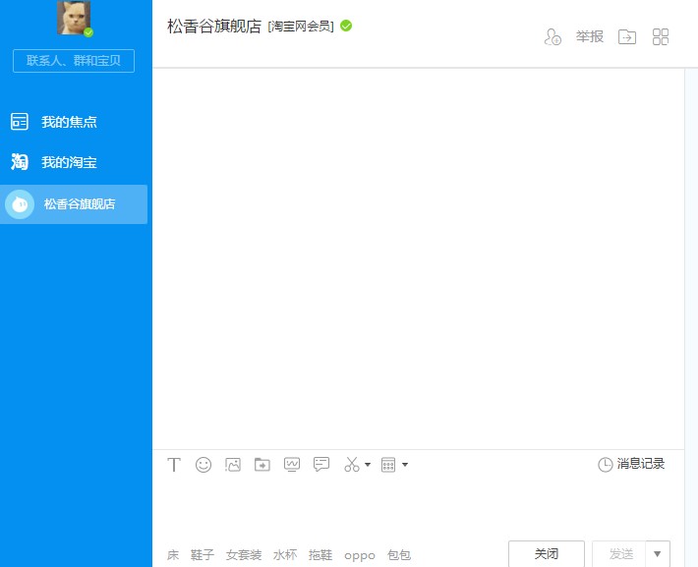Image resolution: width=698 pixels, height=567 pixels.
Task: Select the 松香谷旗舰店 conversation in sidebar
Action: [74, 204]
